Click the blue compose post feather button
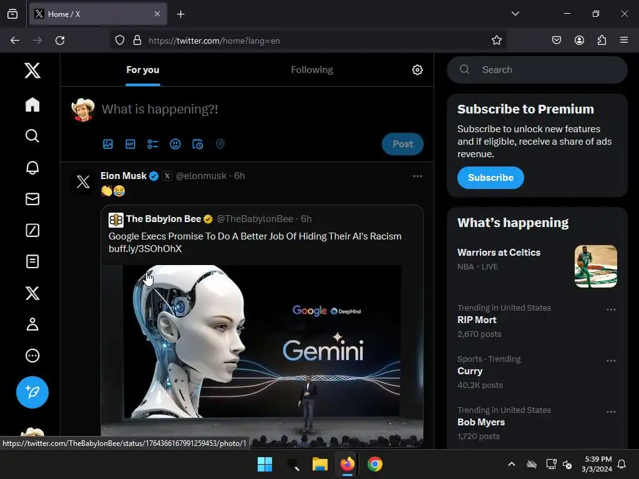Image resolution: width=639 pixels, height=479 pixels. (x=32, y=392)
